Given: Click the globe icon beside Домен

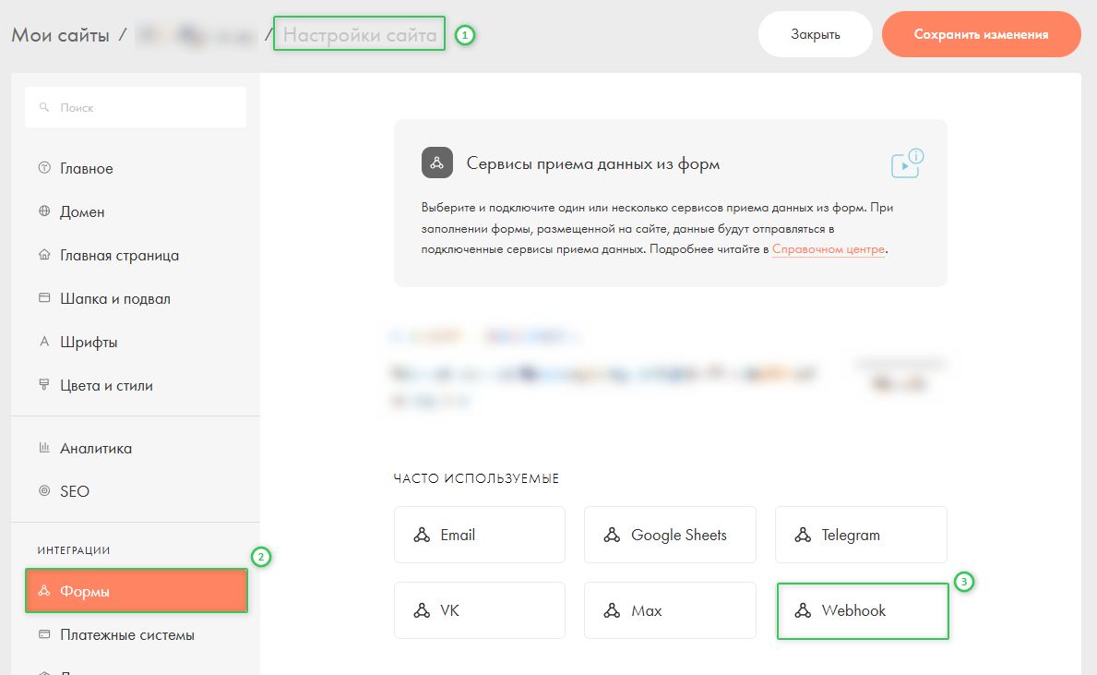Looking at the screenshot, I should tap(44, 211).
